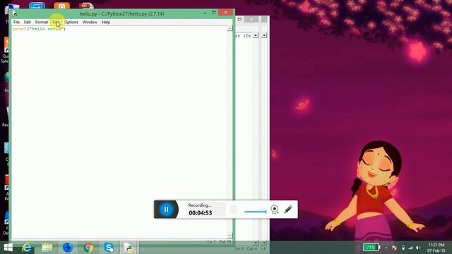This screenshot has height=254, width=452.
Task: Place cursor in print("hello world") code line
Action: pos(40,29)
